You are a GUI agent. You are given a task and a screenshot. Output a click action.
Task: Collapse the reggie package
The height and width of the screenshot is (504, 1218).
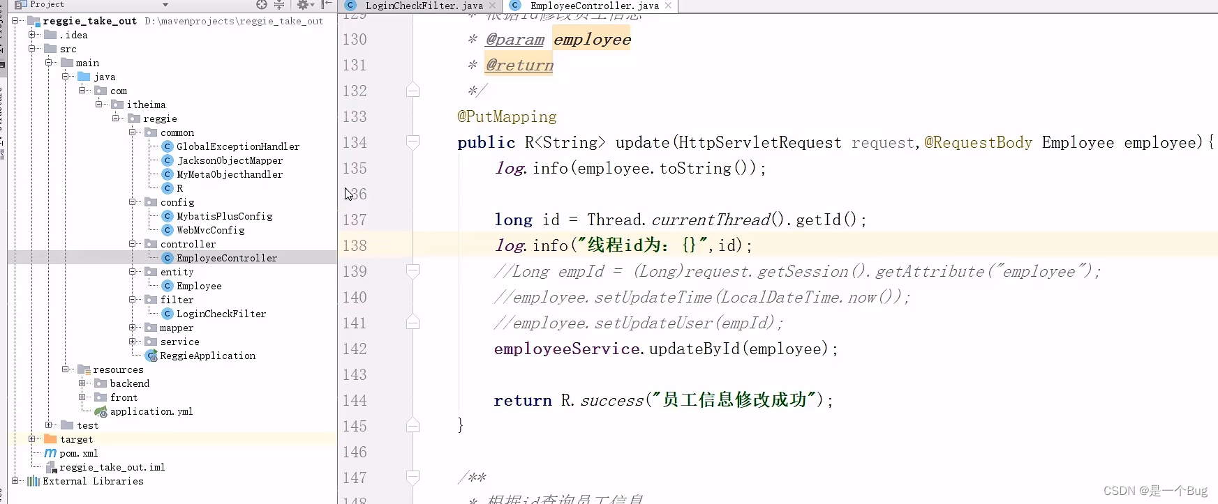(116, 119)
